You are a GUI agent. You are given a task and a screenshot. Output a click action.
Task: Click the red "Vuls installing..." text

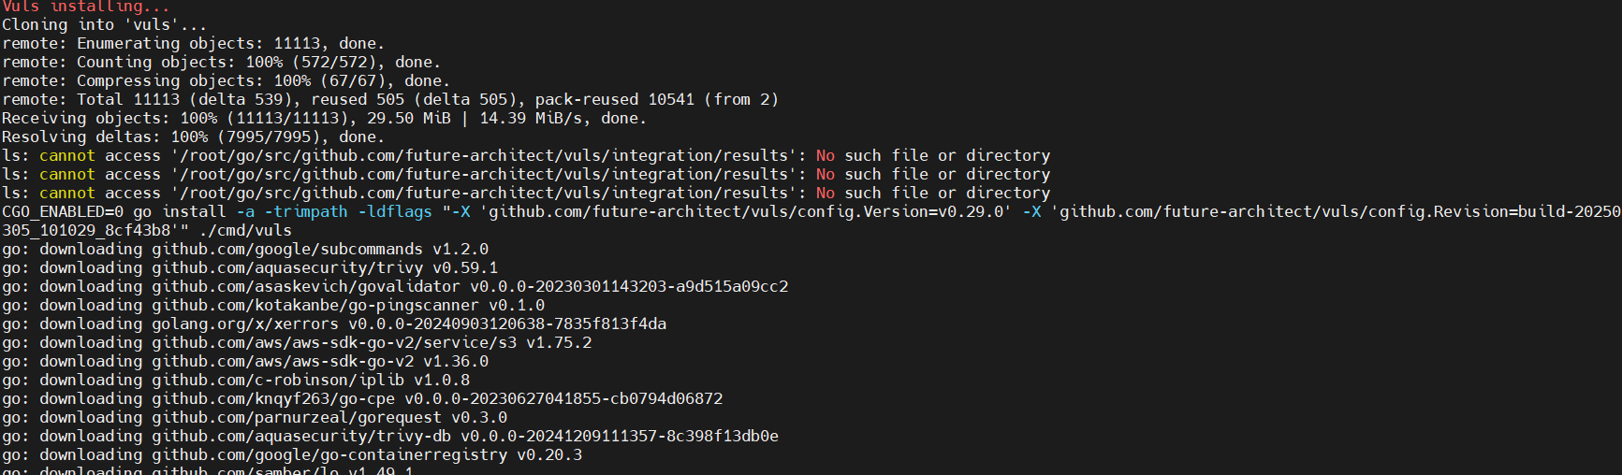pyautogui.click(x=86, y=7)
